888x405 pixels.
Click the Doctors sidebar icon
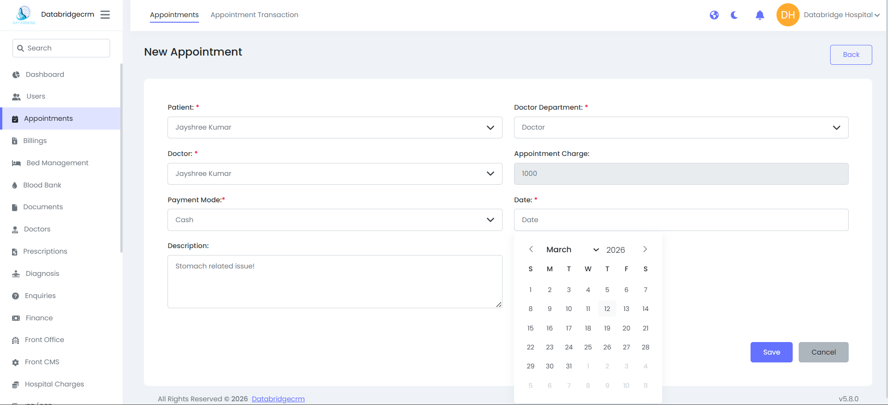15,230
